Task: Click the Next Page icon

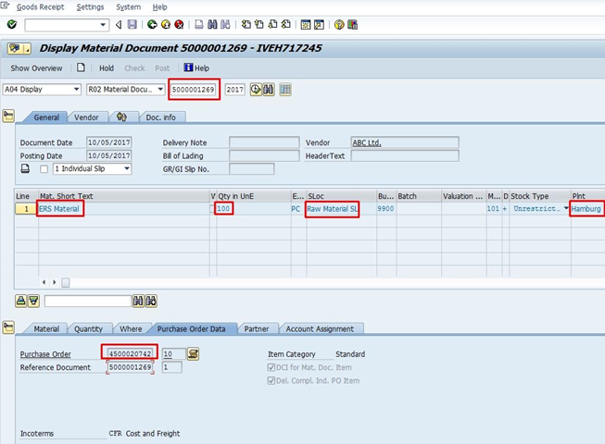Action: coord(272,25)
